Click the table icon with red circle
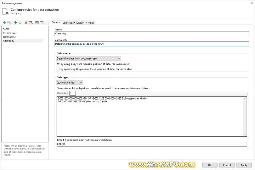The height and width of the screenshot is (170, 255). point(31,23)
